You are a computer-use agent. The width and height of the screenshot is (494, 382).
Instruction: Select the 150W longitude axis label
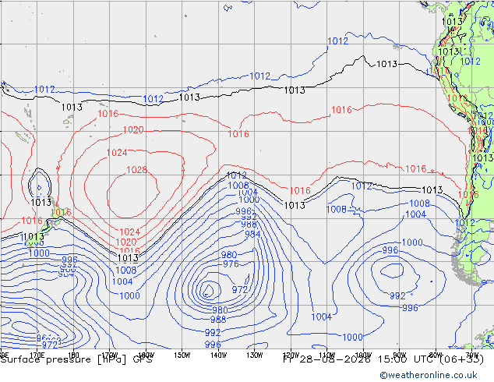(x=182, y=355)
